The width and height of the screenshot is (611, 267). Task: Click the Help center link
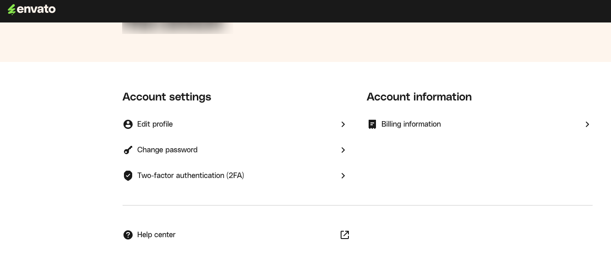pyautogui.click(x=156, y=234)
